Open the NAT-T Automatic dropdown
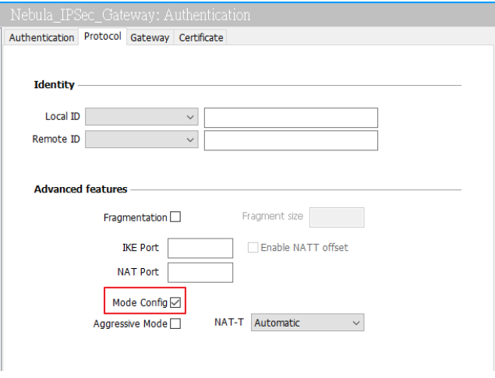495x378 pixels. click(x=307, y=323)
